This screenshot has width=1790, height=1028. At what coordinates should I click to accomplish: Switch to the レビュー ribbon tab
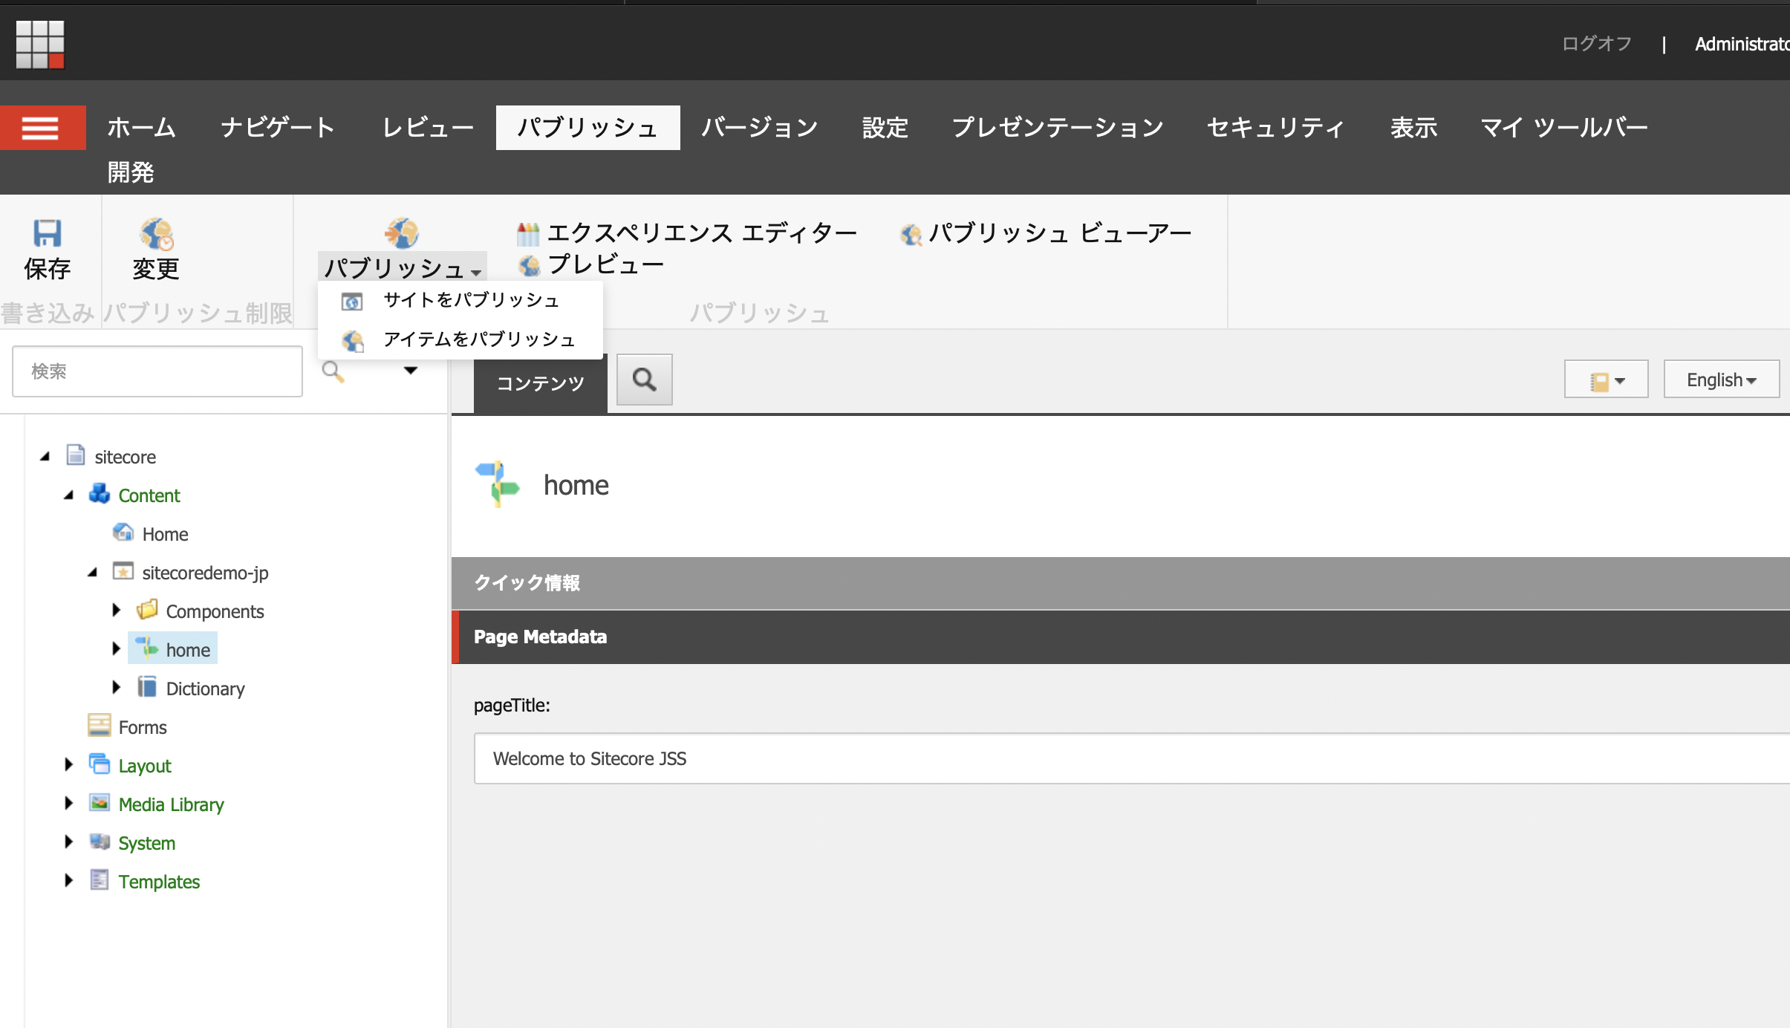pos(428,128)
